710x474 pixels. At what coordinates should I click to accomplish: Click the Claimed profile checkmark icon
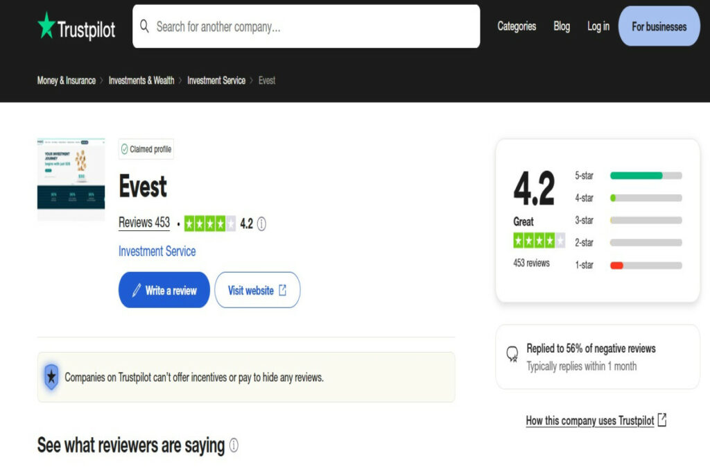click(x=125, y=149)
